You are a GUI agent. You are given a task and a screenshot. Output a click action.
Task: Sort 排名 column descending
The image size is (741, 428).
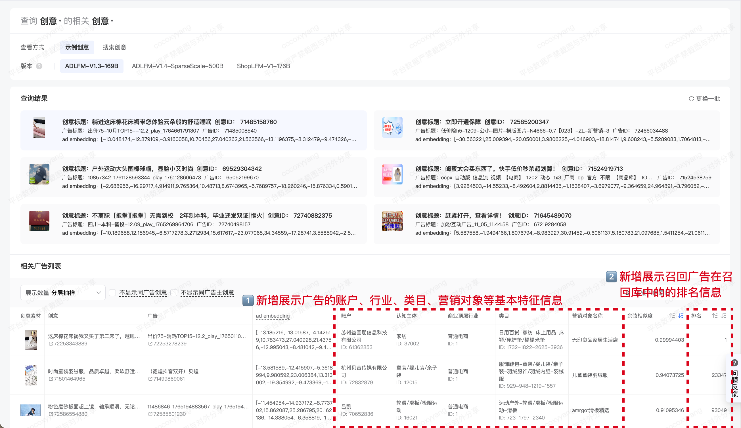tap(723, 316)
